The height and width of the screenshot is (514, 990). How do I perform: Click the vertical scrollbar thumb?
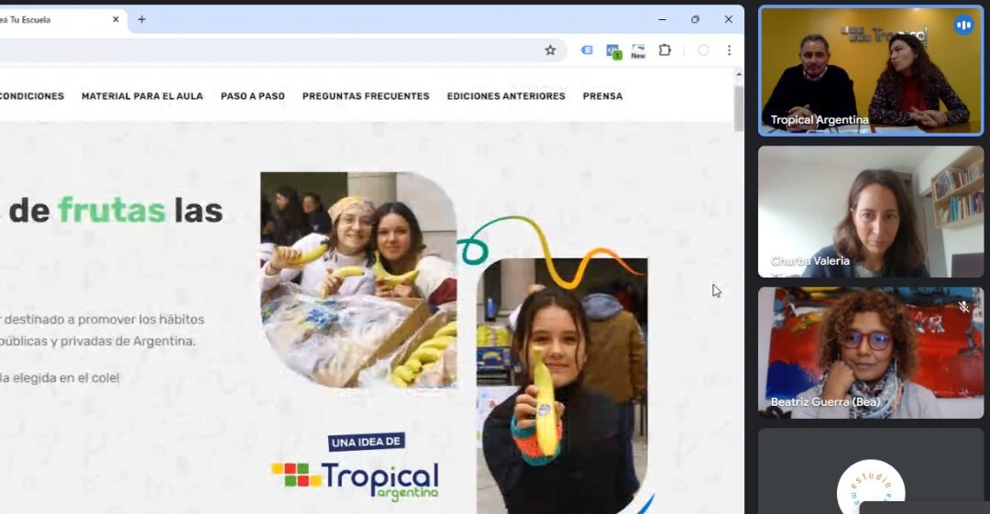738,107
